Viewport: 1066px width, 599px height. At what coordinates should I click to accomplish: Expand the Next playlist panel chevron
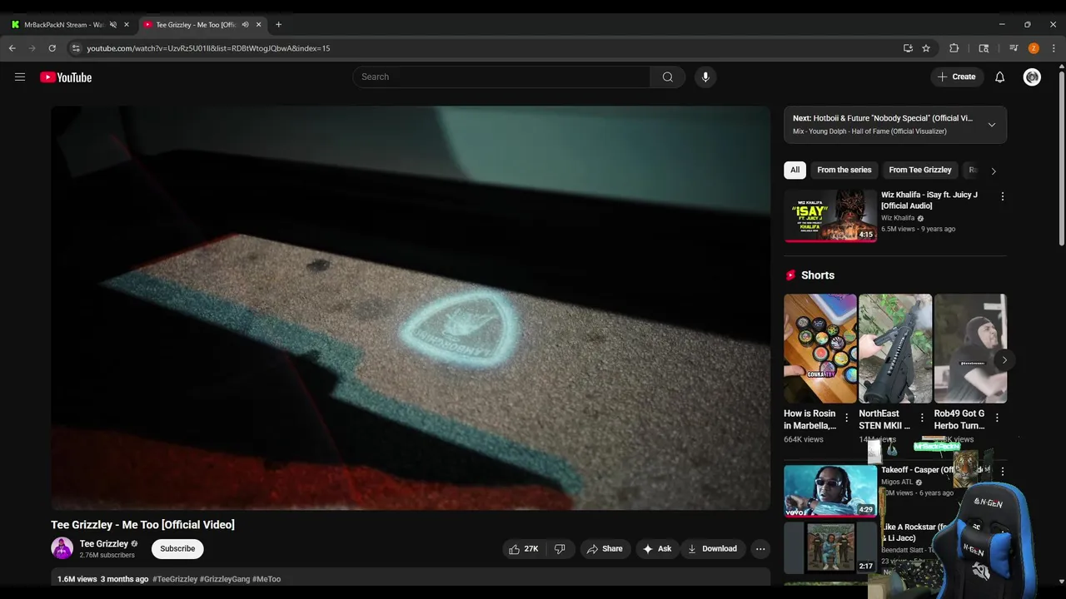(991, 125)
